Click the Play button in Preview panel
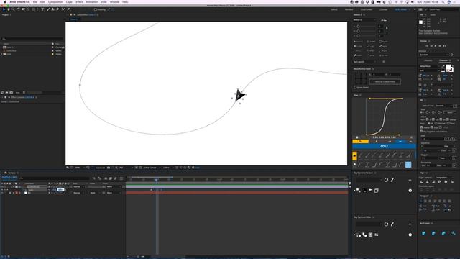460x259 pixels. pos(436,46)
